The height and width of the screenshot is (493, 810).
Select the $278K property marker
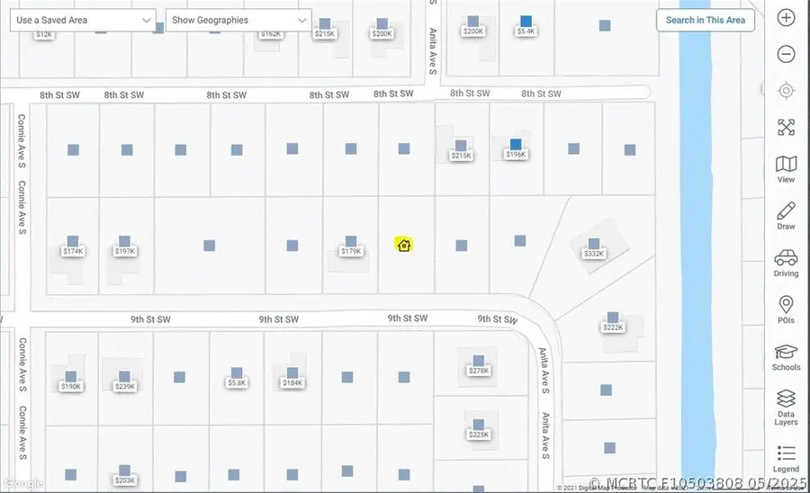pos(479,365)
